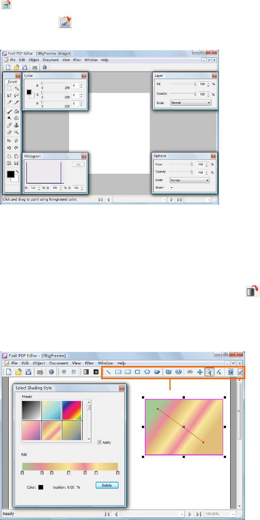Click the redo arrow in the tool palette
Viewport: 260px width, 520px height.
point(16,148)
